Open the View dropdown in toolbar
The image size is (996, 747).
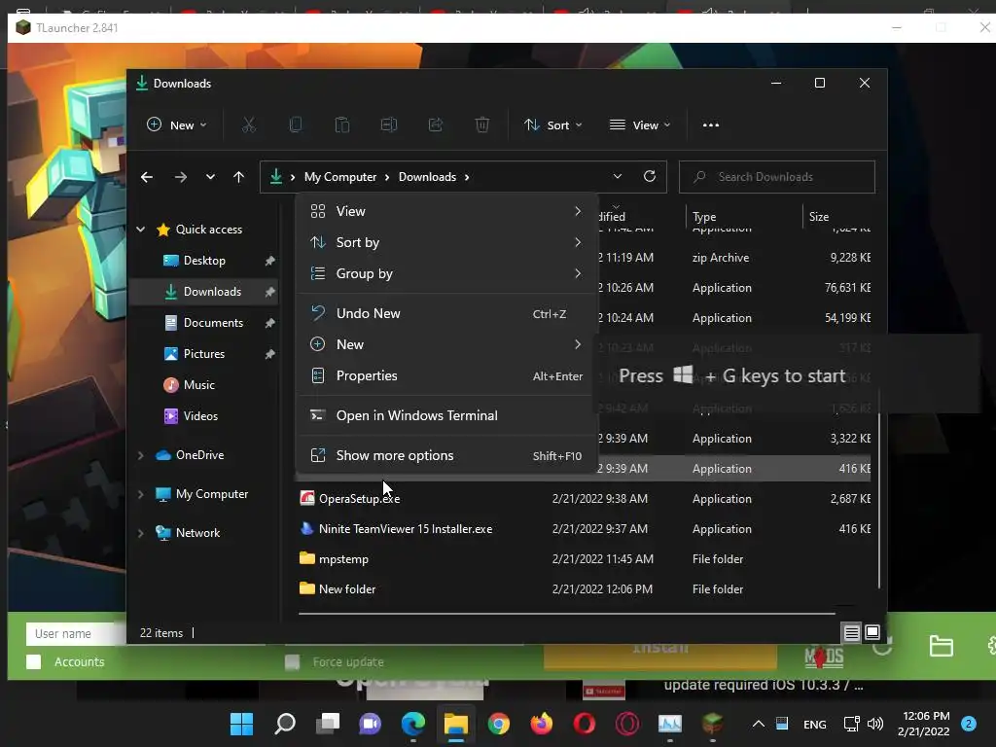pos(640,125)
